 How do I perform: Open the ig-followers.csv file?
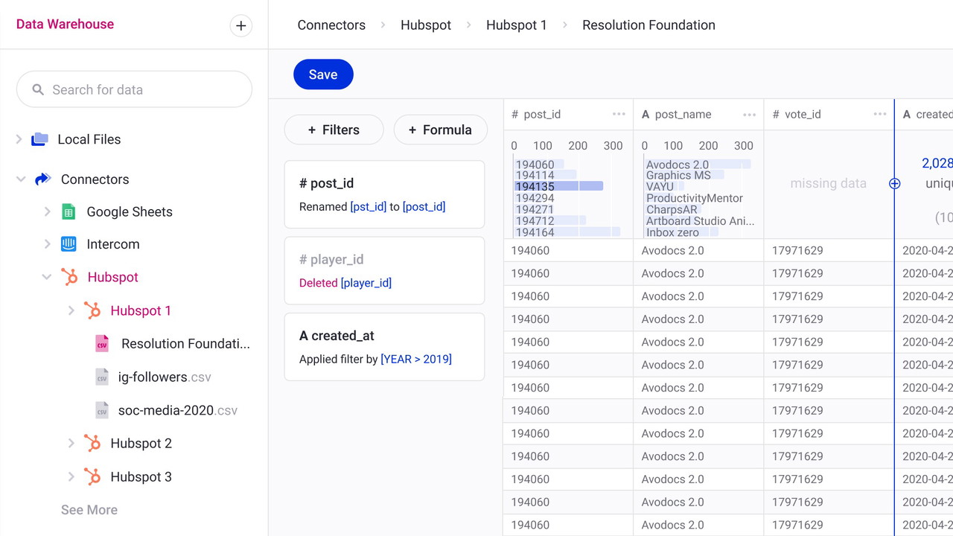[164, 377]
